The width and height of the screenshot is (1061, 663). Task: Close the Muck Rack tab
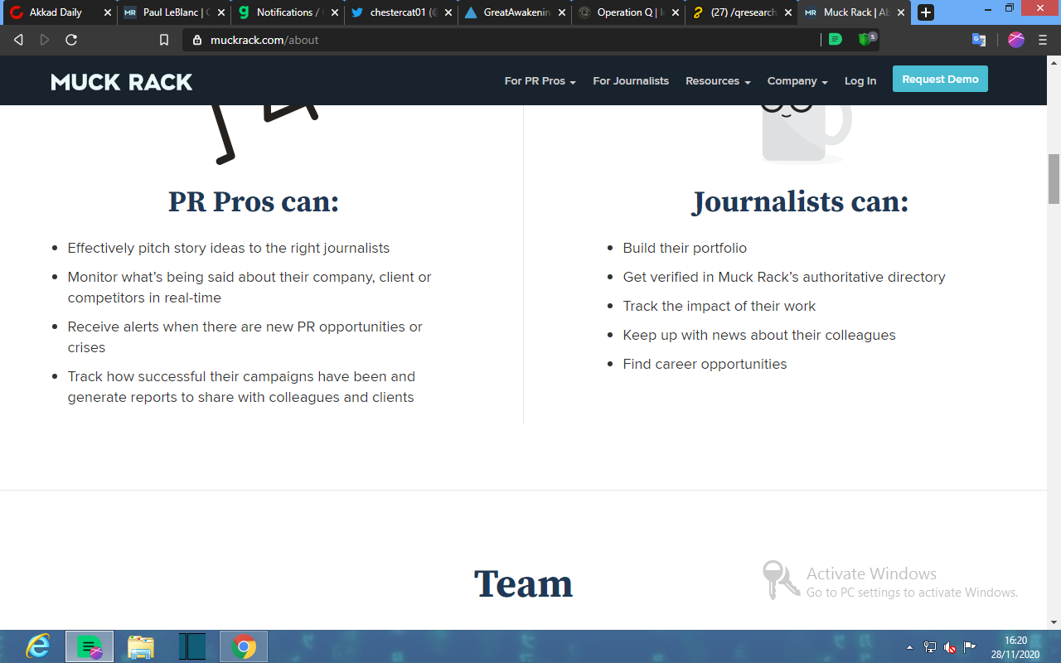pos(901,12)
